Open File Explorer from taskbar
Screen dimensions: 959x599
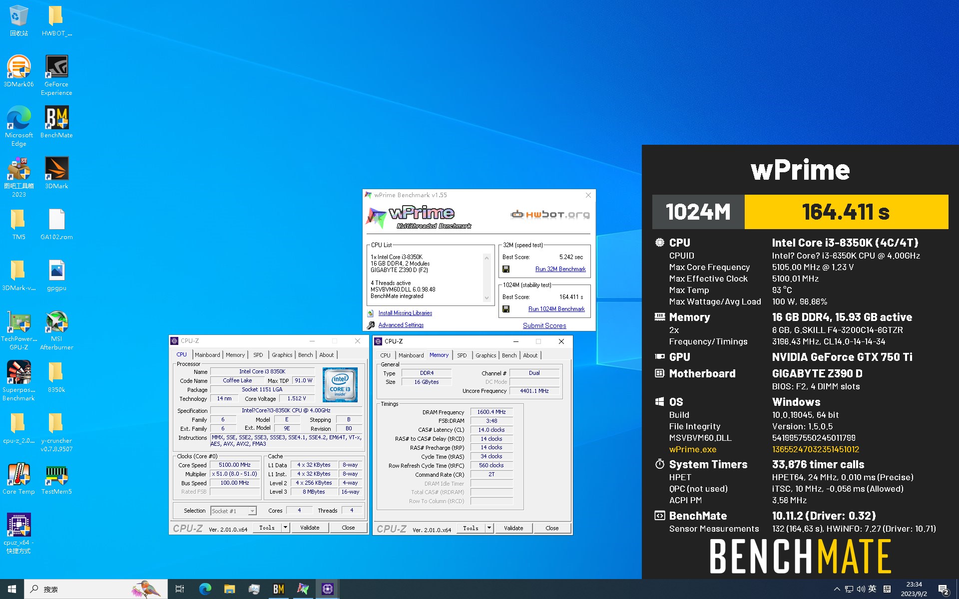(x=229, y=589)
